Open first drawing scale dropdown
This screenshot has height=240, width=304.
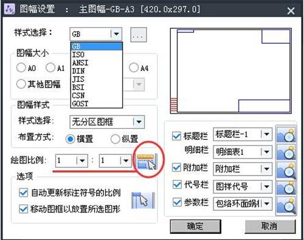82,161
